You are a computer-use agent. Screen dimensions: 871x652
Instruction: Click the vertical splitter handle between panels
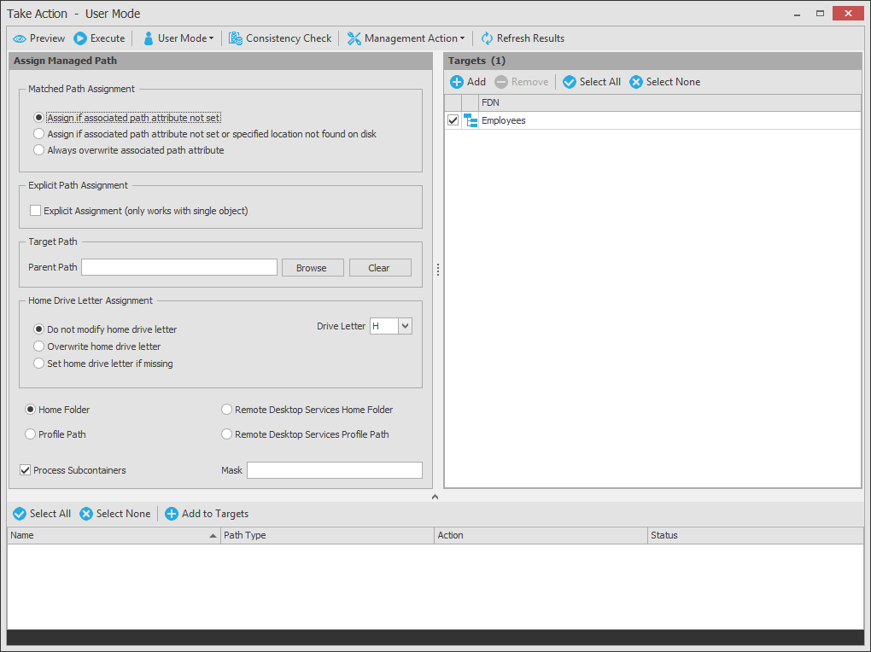(438, 270)
